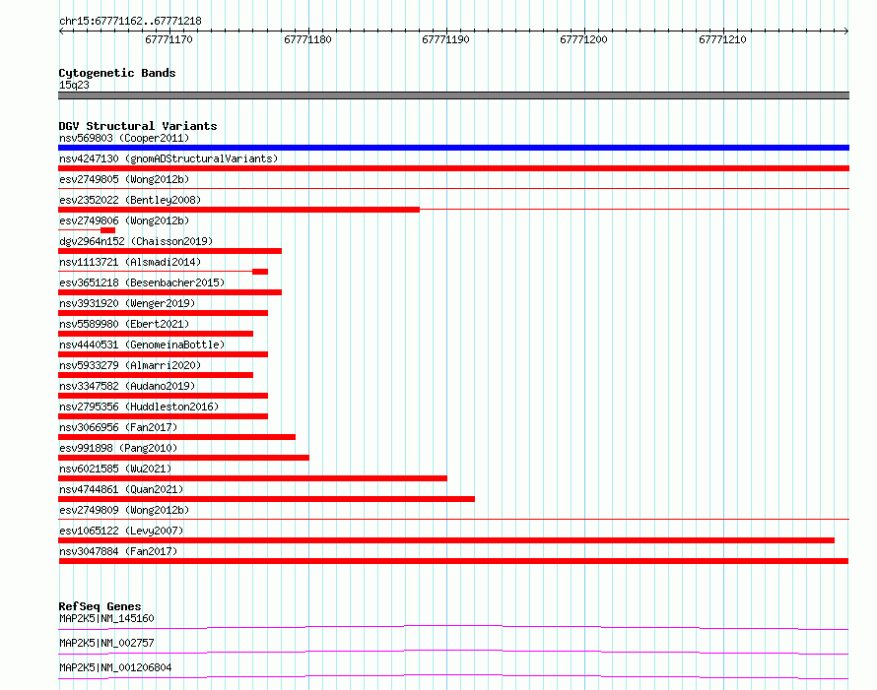Click the blue nsv569803 Cooper2011 variant bar

click(453, 148)
